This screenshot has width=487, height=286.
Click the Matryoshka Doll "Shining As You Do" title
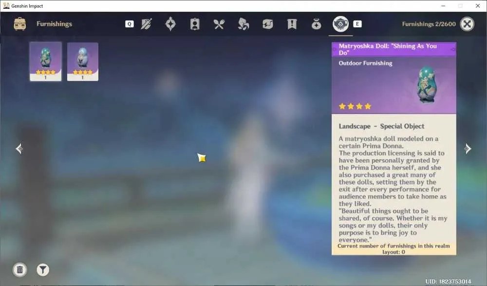pos(388,49)
